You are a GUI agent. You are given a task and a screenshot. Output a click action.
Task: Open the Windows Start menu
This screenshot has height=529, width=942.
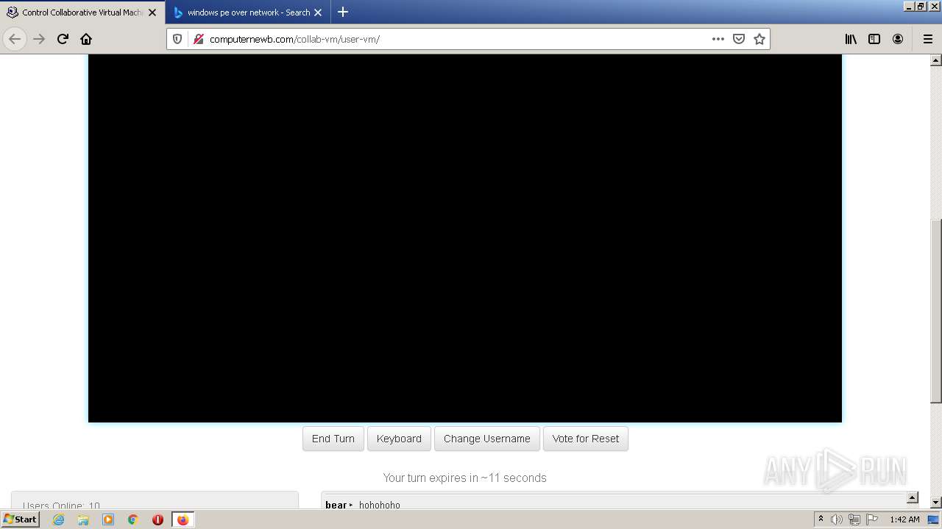point(20,519)
